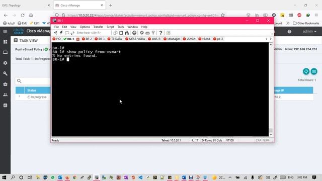Image resolution: width=322 pixels, height=181 pixels.
Task: Click the Connect in Tab toolbar icon
Action: coord(67,33)
